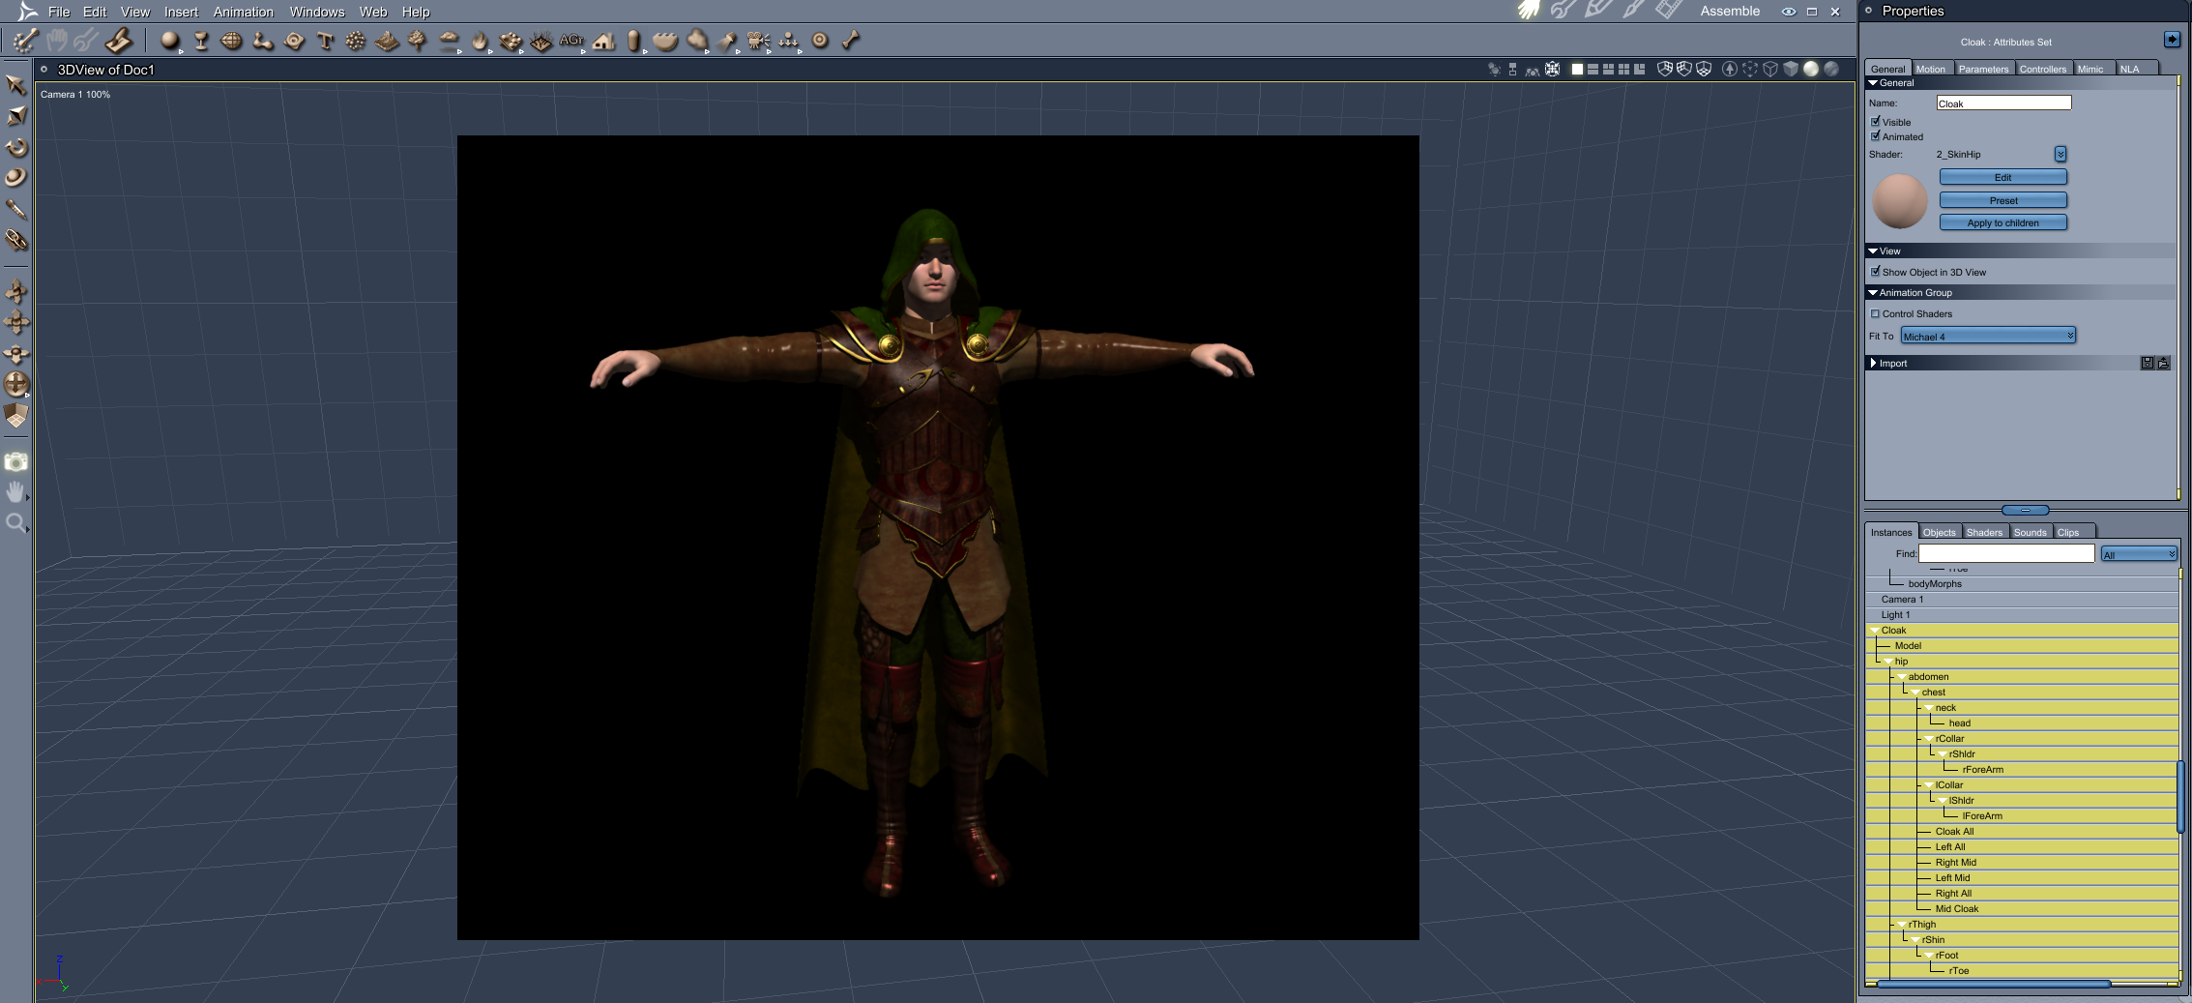
Task: Click the working box plane icon
Action: pyautogui.click(x=15, y=416)
